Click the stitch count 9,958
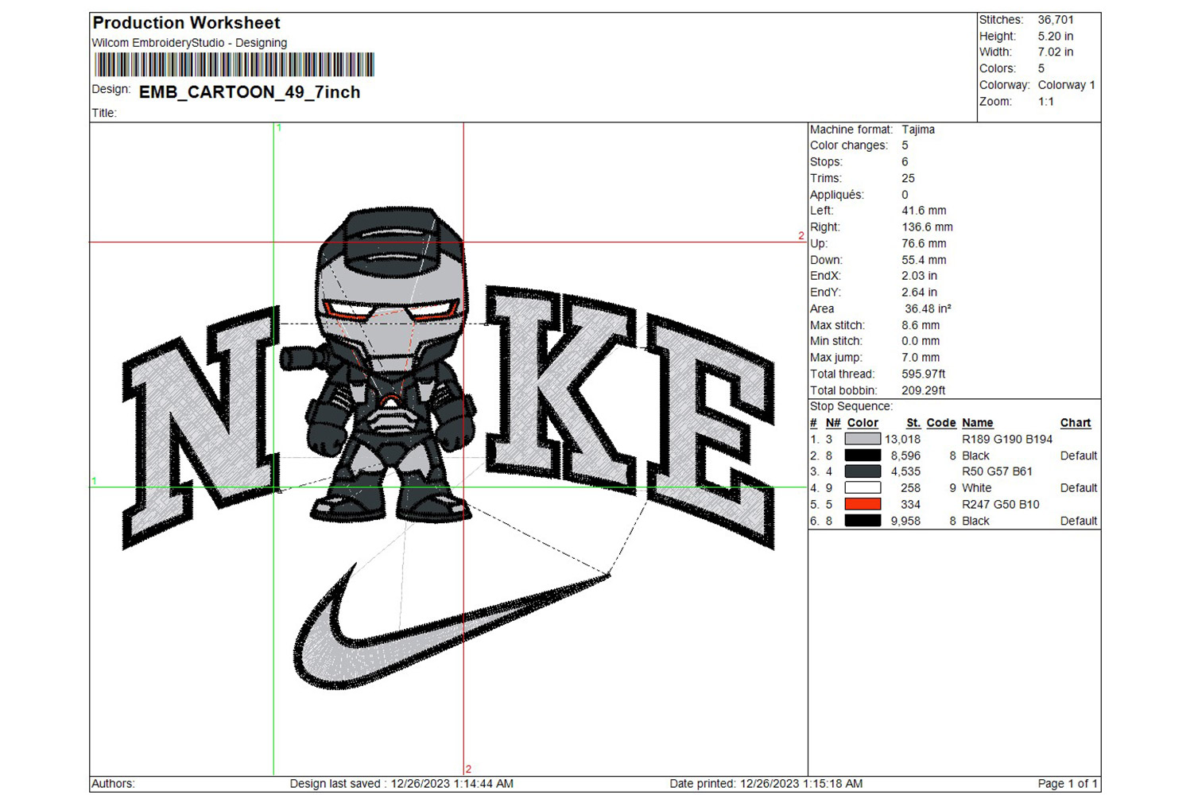The width and height of the screenshot is (1194, 795). 905,521
